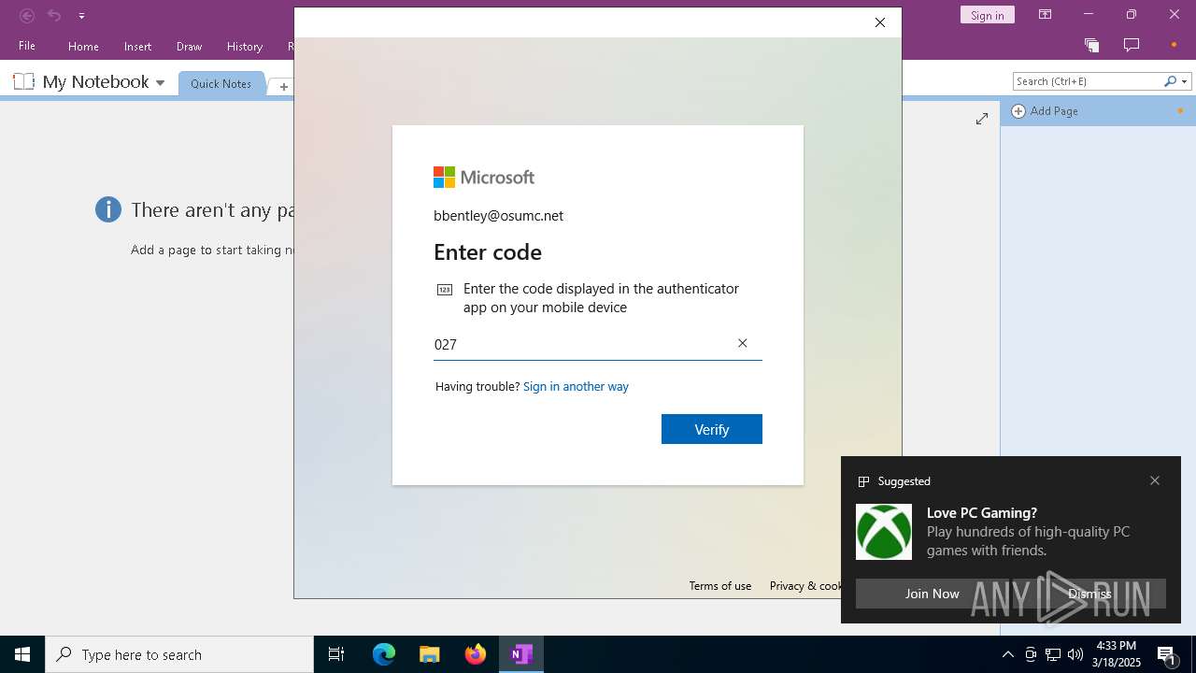Image resolution: width=1196 pixels, height=673 pixels.
Task: Click the Verify button
Action: tap(712, 429)
